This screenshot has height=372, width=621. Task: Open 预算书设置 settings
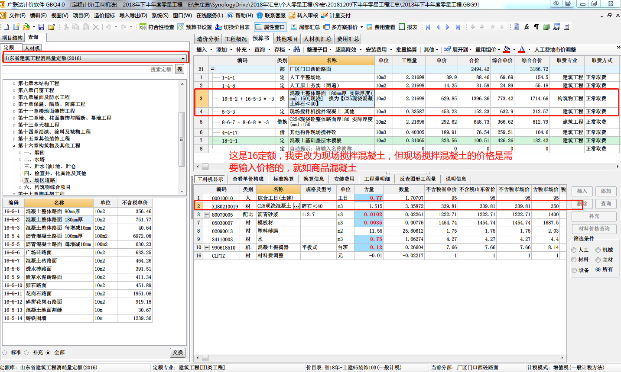195,27
